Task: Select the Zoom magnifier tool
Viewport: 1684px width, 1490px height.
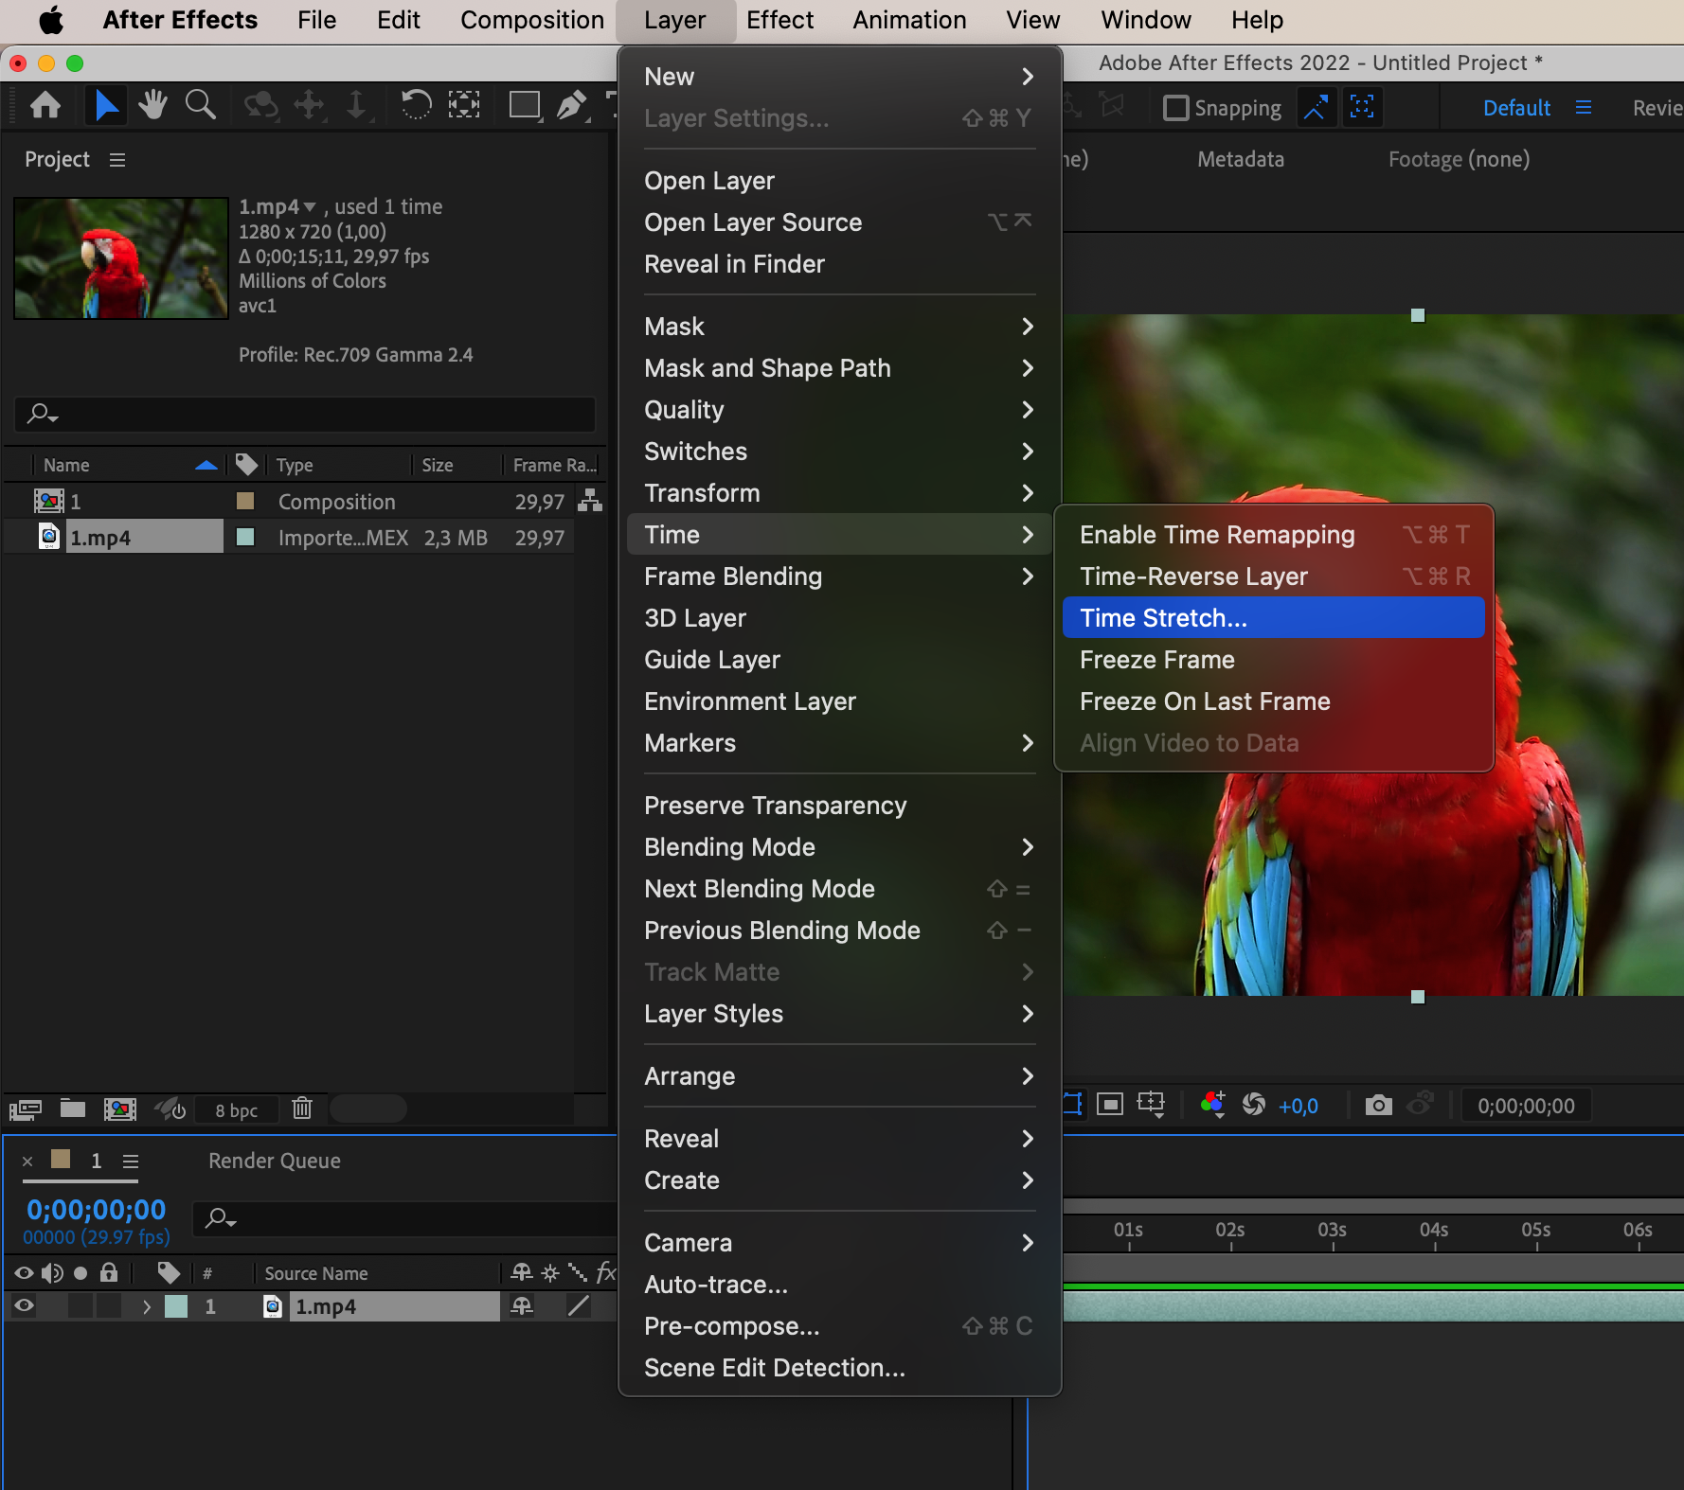Action: click(200, 105)
